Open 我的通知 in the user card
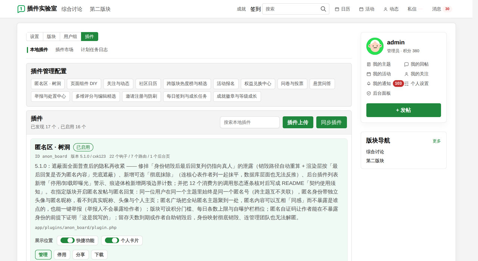 (379, 84)
